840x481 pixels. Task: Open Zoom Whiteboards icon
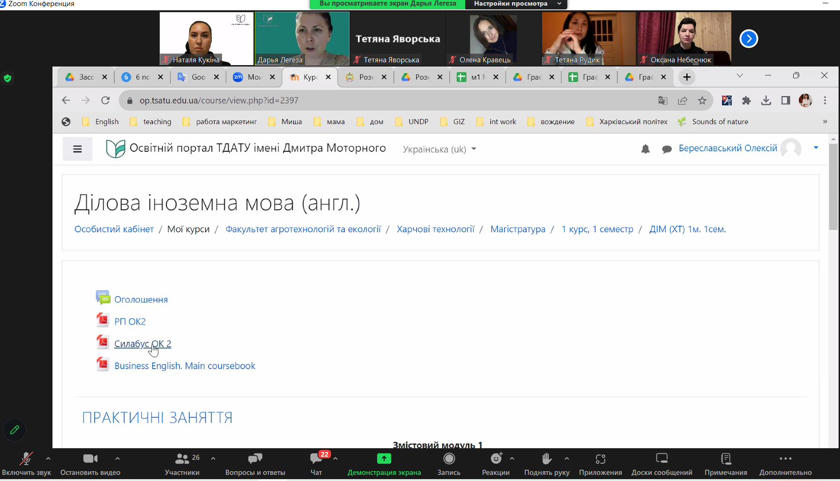point(662,459)
